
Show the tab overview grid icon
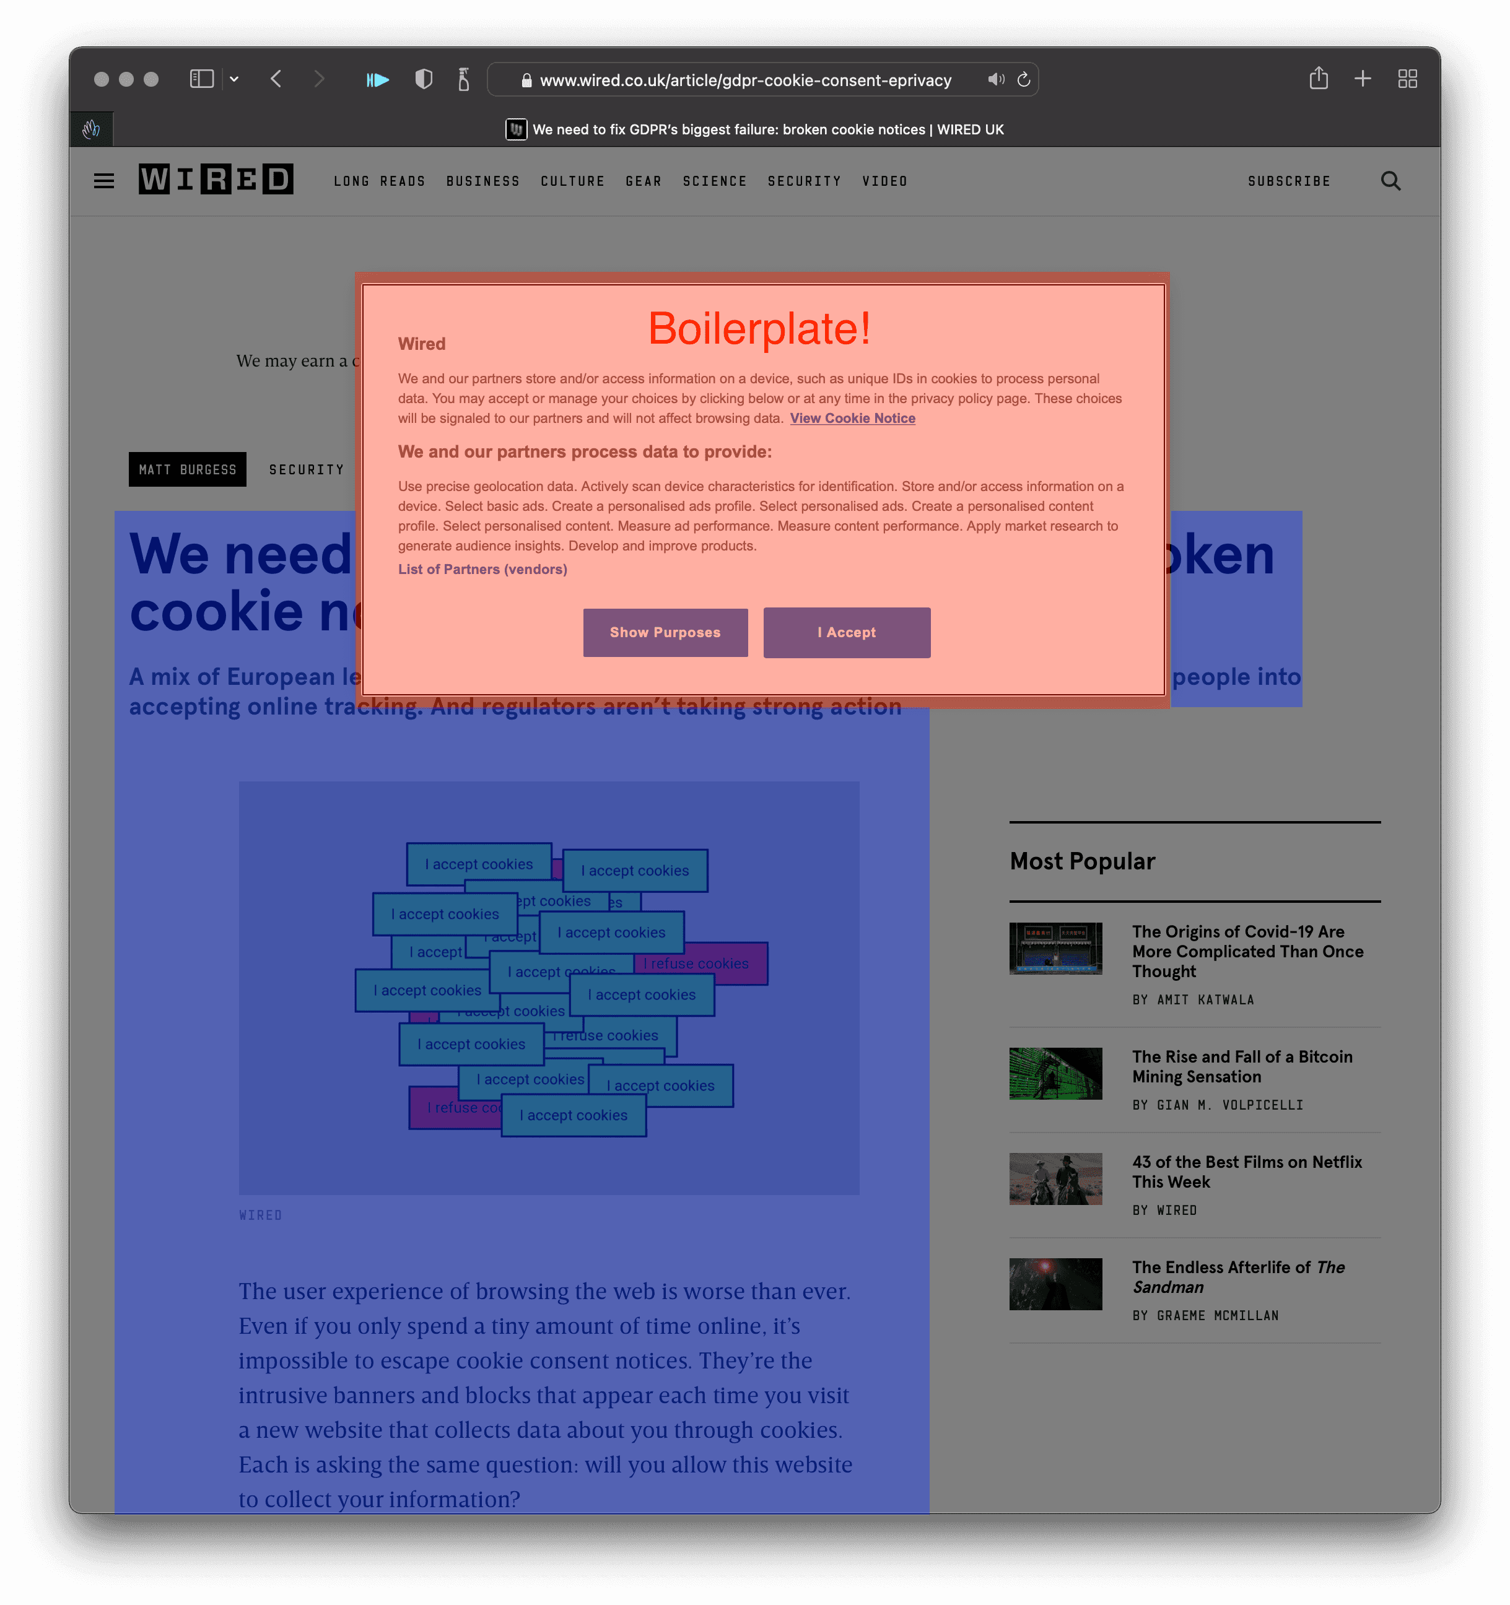pos(1407,79)
